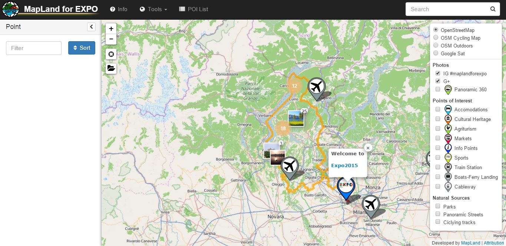The image size is (506, 246).
Task: Open the Tools dropdown menu
Action: (x=153, y=9)
